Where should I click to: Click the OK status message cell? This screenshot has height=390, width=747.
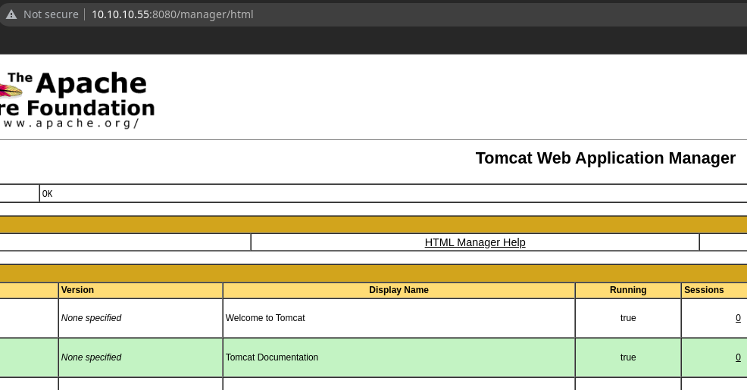48,194
